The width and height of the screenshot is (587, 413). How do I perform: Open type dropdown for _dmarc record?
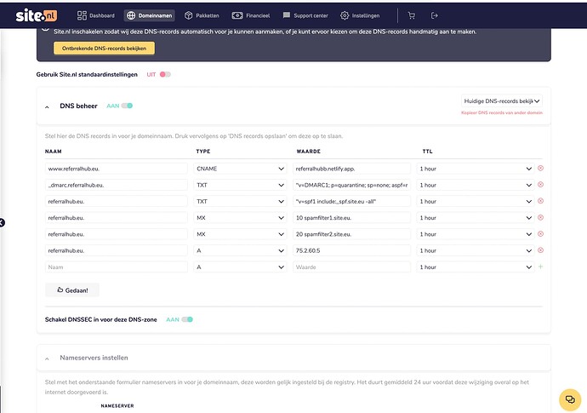pyautogui.click(x=241, y=185)
